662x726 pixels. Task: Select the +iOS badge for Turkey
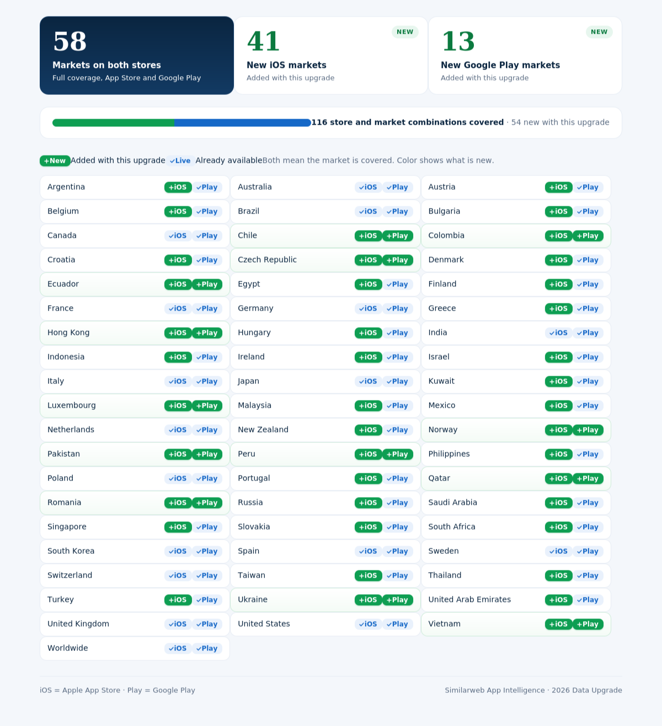coord(178,600)
